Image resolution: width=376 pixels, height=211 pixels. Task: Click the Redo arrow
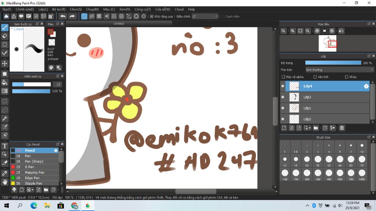point(72,16)
